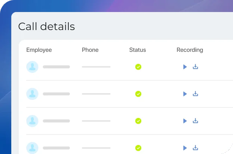Play the fourth row's call recording
The image size is (233, 154).
[185, 148]
